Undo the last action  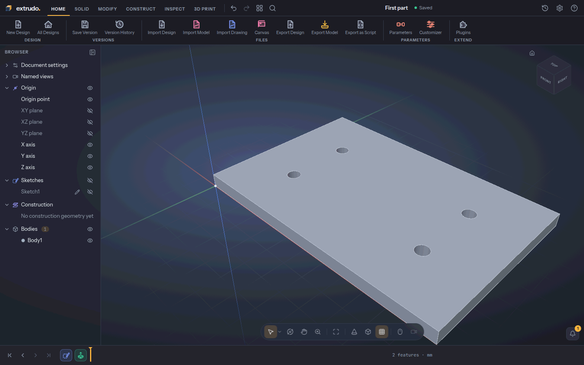pos(234,8)
